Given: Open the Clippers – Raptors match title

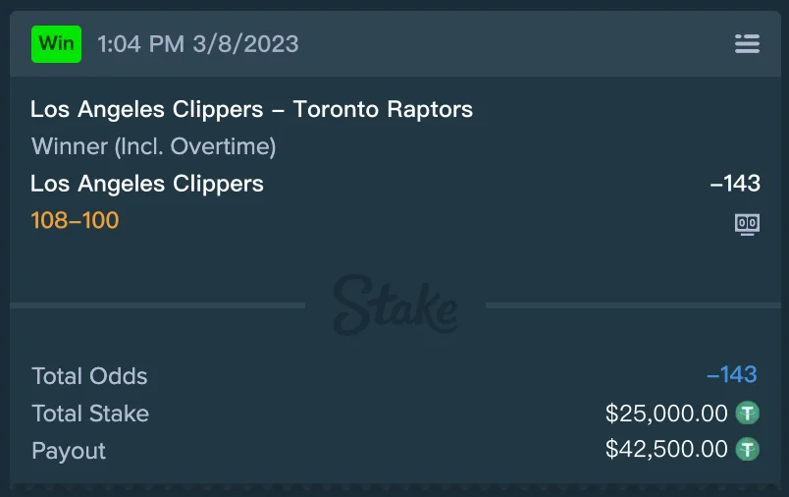Looking at the screenshot, I should point(251,109).
